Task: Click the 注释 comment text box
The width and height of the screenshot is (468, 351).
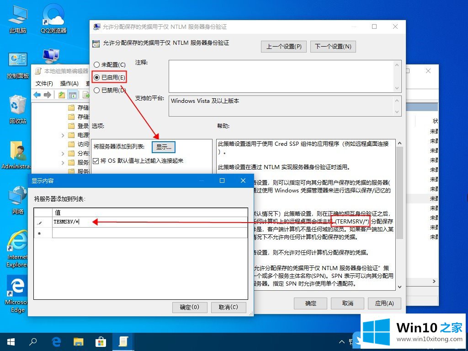Action: pyautogui.click(x=281, y=76)
